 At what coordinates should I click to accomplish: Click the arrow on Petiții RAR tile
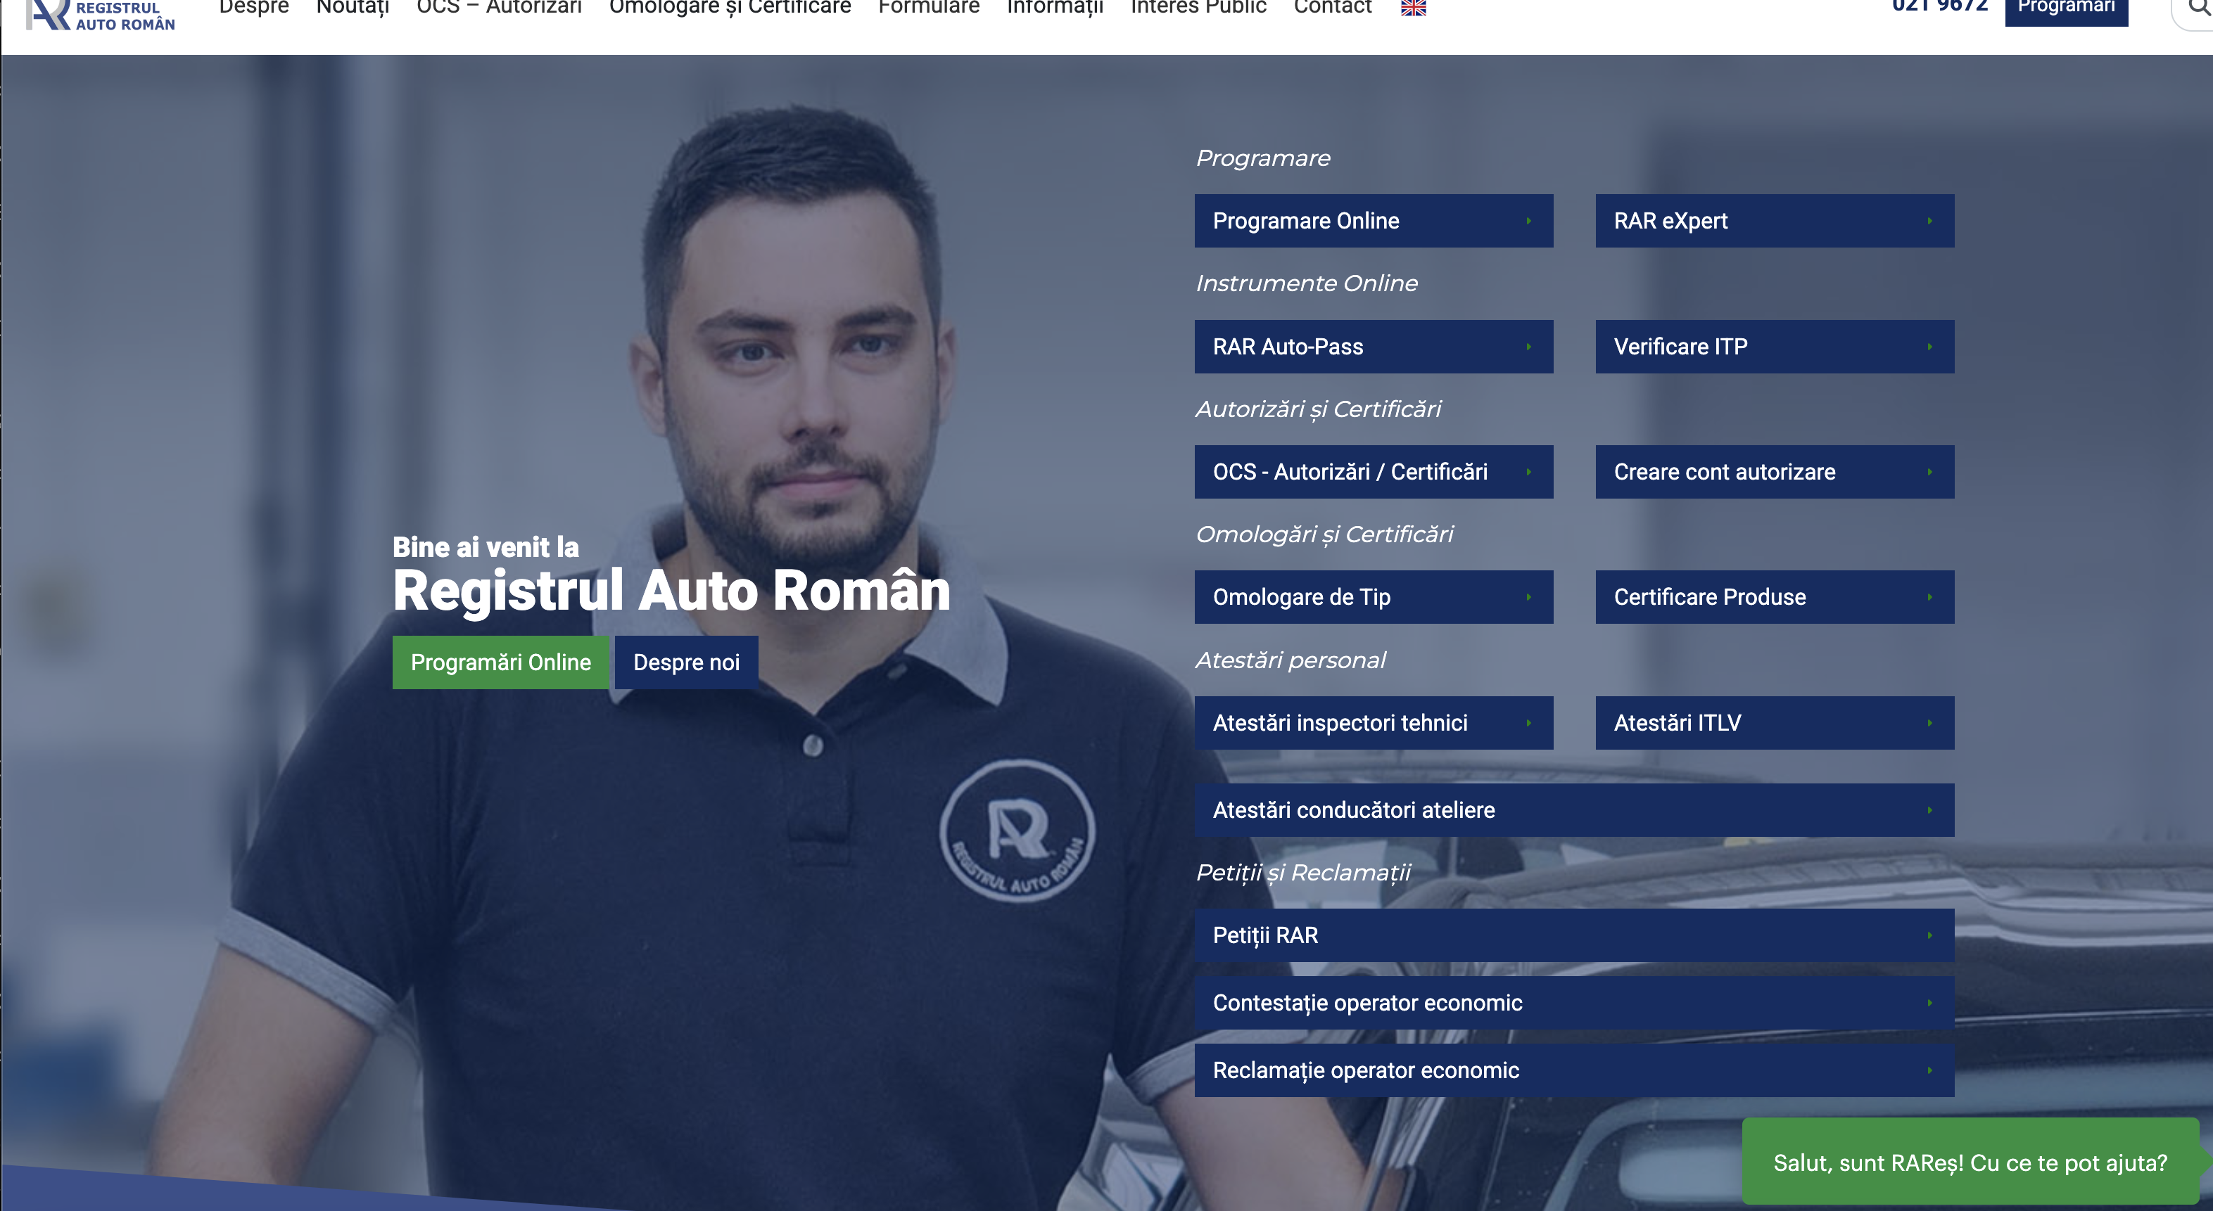tap(1929, 935)
